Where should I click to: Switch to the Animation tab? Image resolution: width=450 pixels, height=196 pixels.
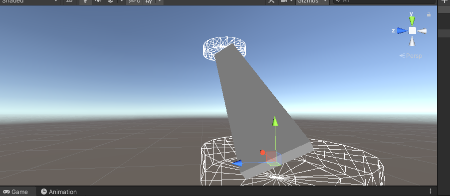[x=59, y=192]
